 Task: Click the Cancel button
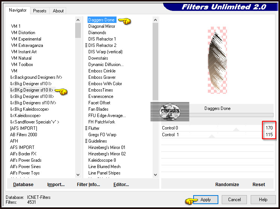pyautogui.click(x=234, y=200)
